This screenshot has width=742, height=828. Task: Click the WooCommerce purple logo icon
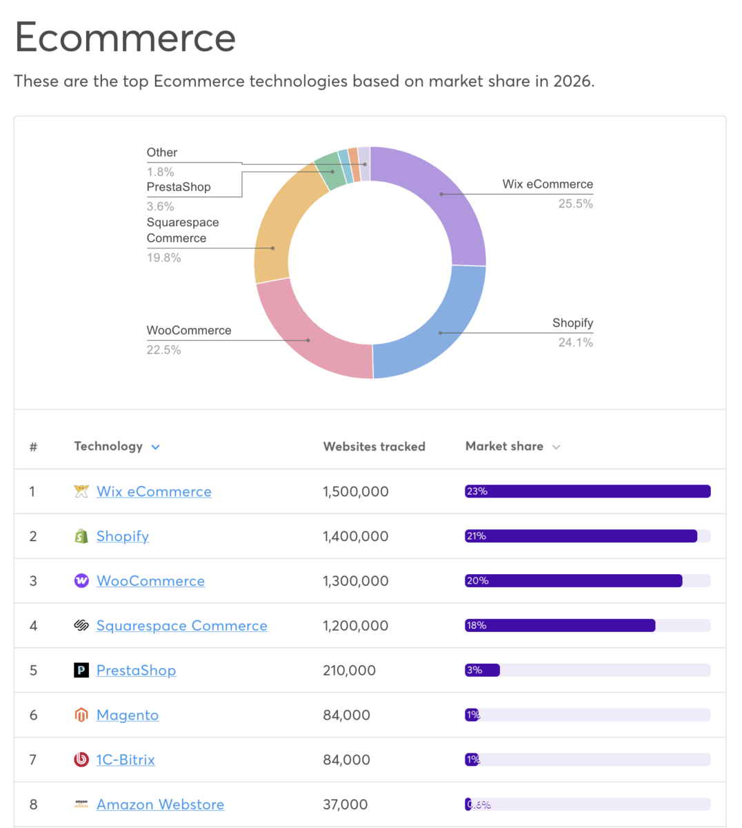click(81, 581)
